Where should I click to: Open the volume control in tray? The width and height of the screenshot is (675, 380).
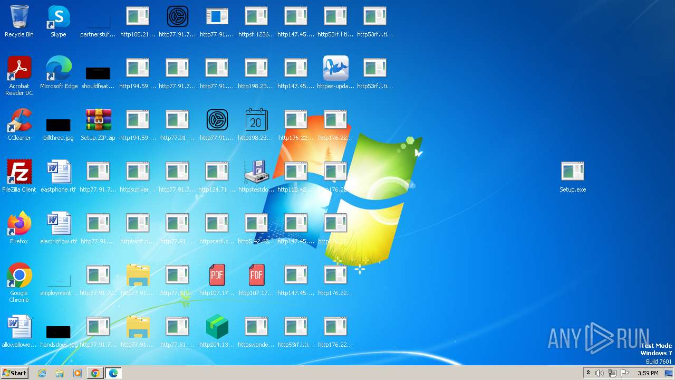click(599, 373)
